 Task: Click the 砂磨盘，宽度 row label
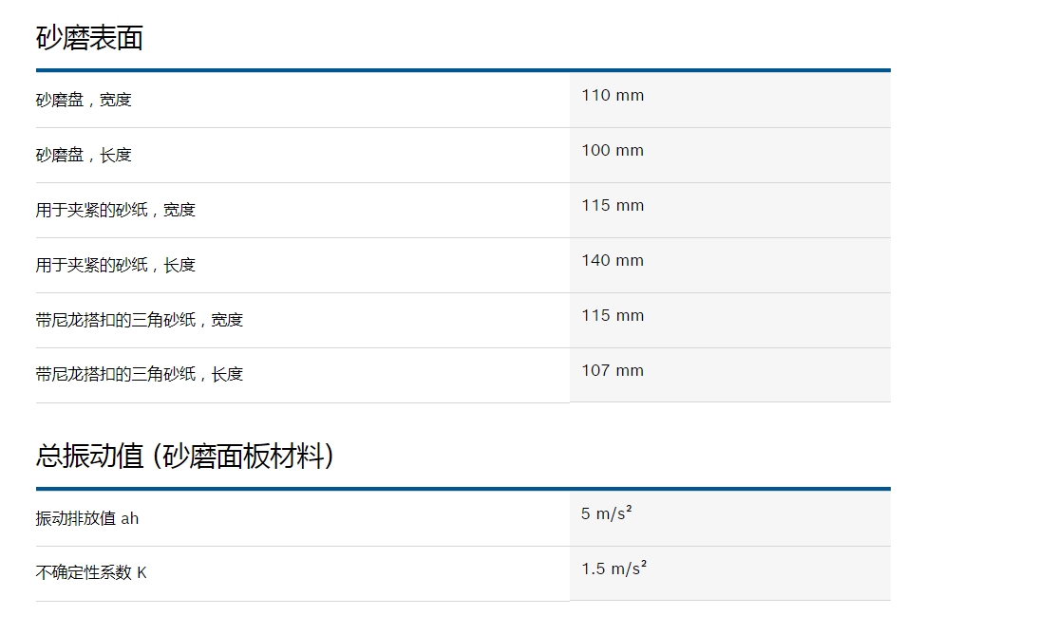pyautogui.click(x=84, y=100)
